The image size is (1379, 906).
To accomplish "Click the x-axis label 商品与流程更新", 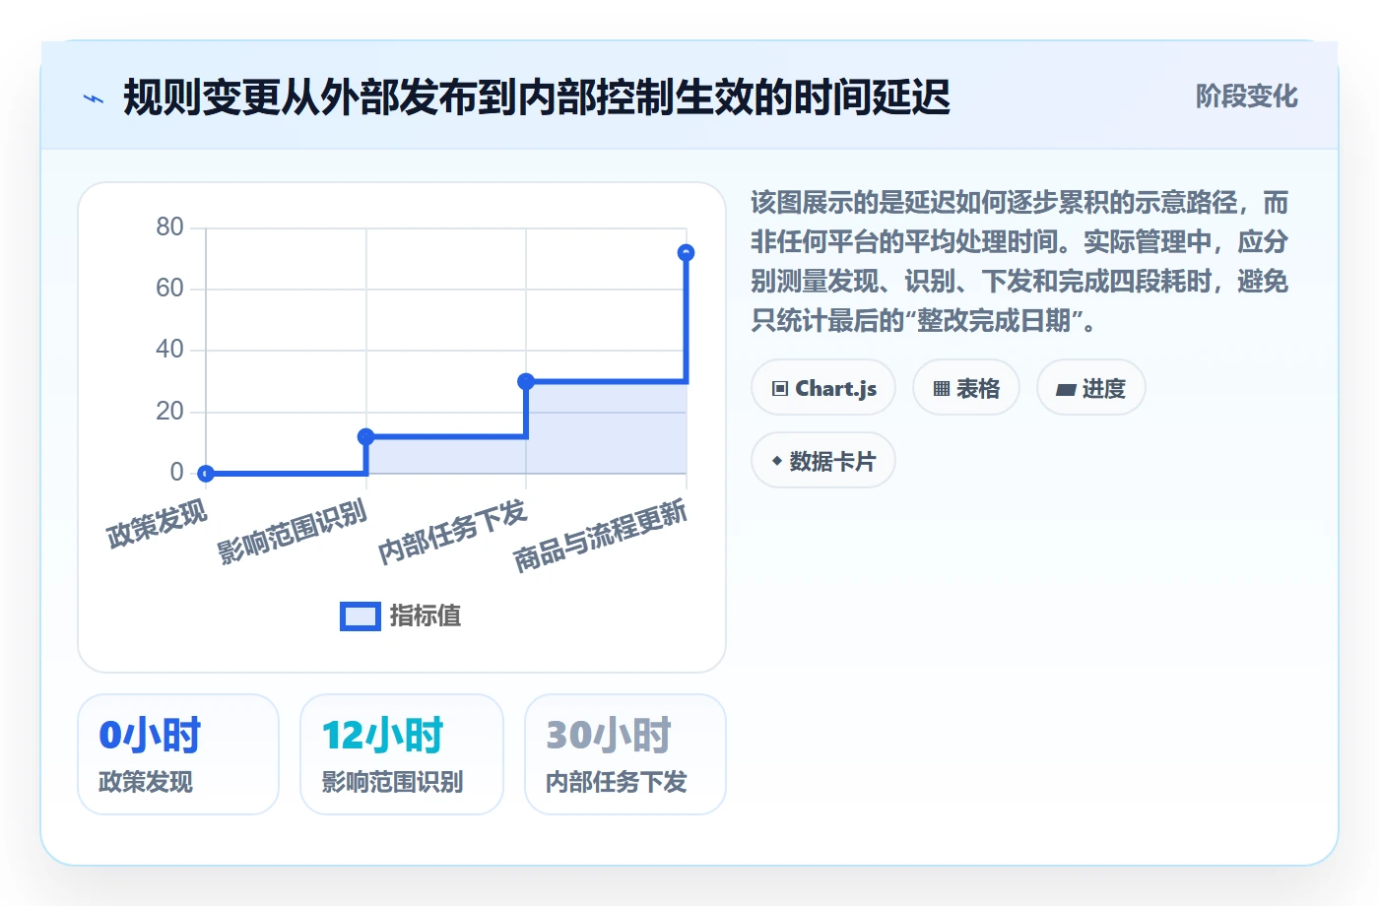I will (601, 535).
